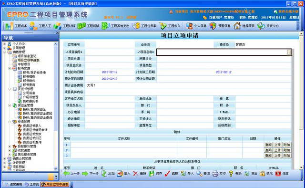The image size is (305, 188).
Task: Switch to the 项目立项申请表 bottom tab
Action: click(55, 184)
